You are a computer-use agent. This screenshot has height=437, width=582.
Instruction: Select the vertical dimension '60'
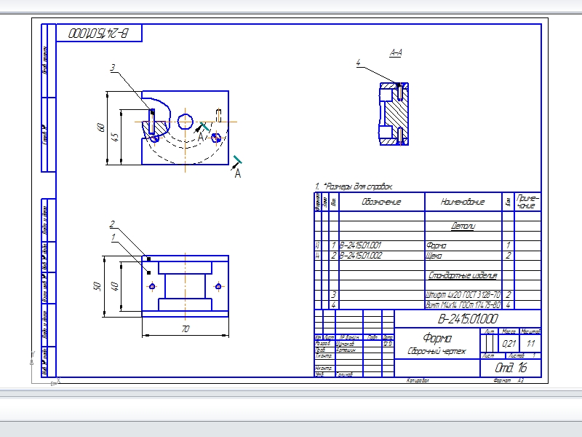coord(101,128)
